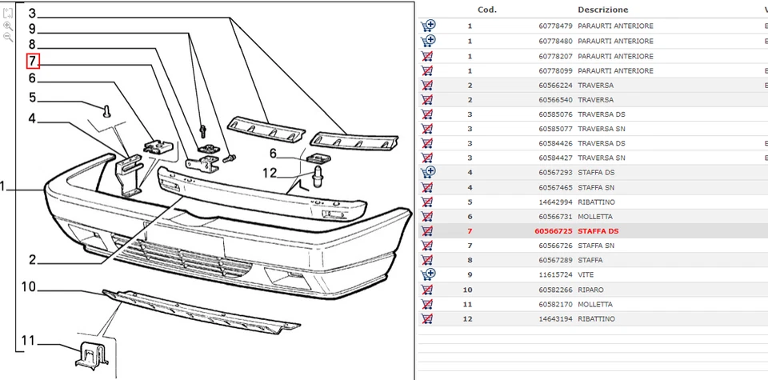
Task: Add STAFFA DS 60567293 to cart
Action: (x=428, y=172)
